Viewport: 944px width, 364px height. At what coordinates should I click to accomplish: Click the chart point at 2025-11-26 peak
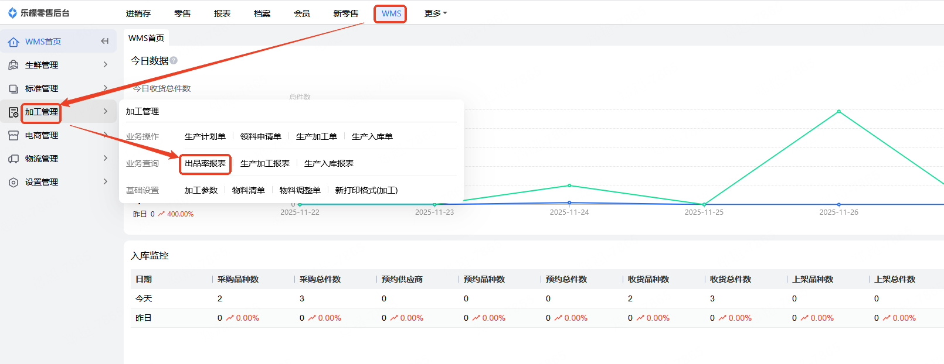tap(839, 111)
